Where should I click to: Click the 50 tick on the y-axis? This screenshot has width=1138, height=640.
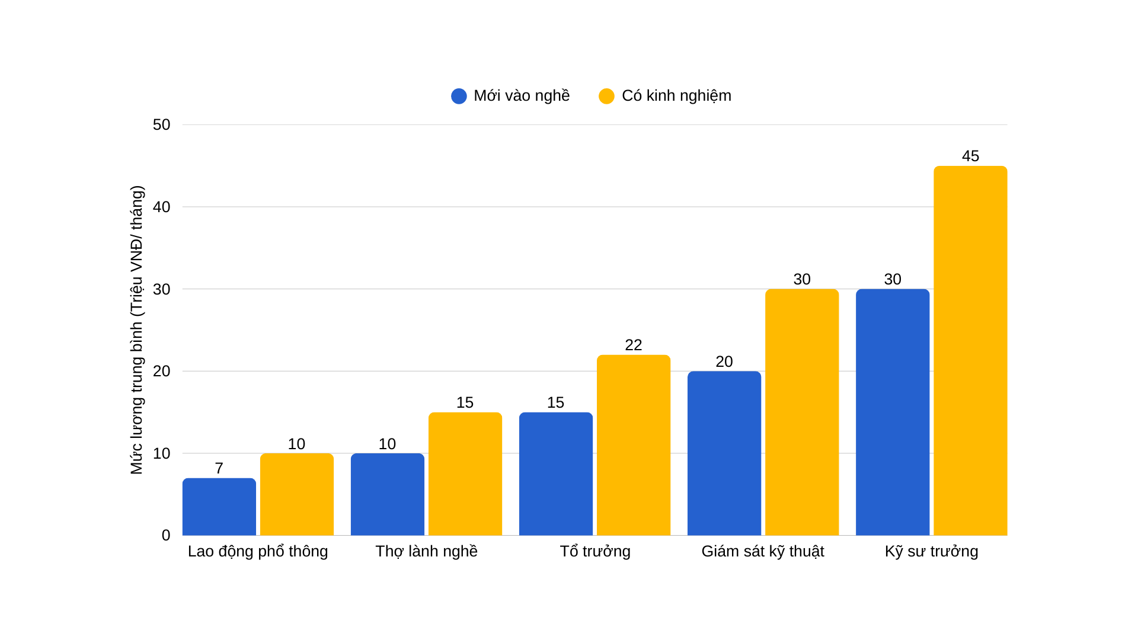pos(161,125)
